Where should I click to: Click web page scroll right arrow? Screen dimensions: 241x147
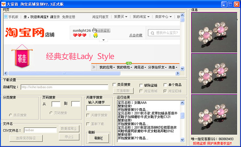178,73
